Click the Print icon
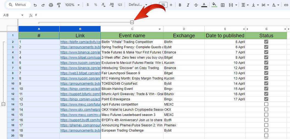 pyautogui.click(x=51, y=5)
